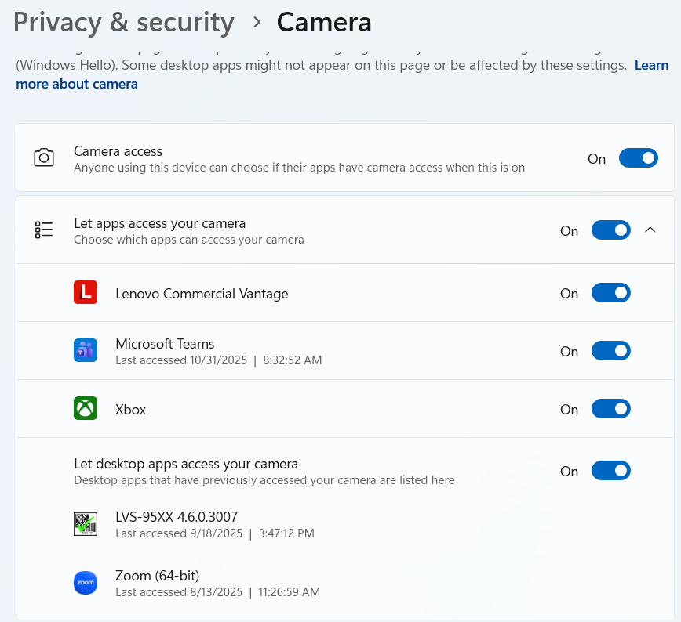The width and height of the screenshot is (681, 622).
Task: Switch off Xbox camera access
Action: (611, 409)
